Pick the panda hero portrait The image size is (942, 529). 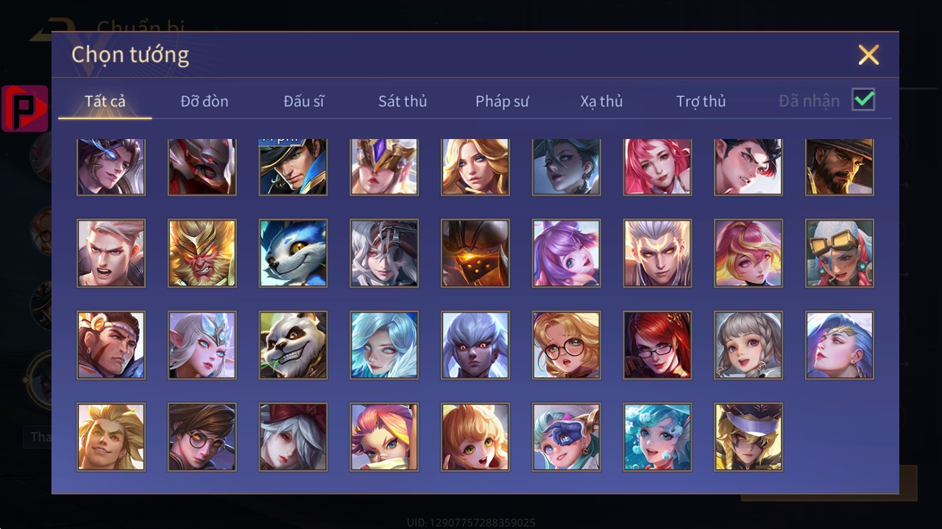(293, 344)
